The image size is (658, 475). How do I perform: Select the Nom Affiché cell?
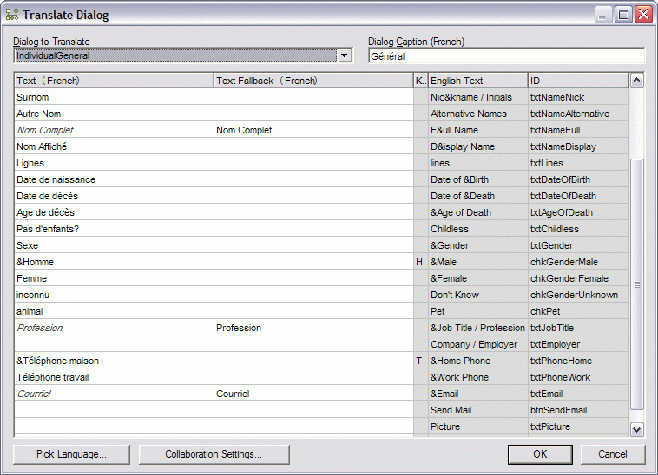[114, 146]
